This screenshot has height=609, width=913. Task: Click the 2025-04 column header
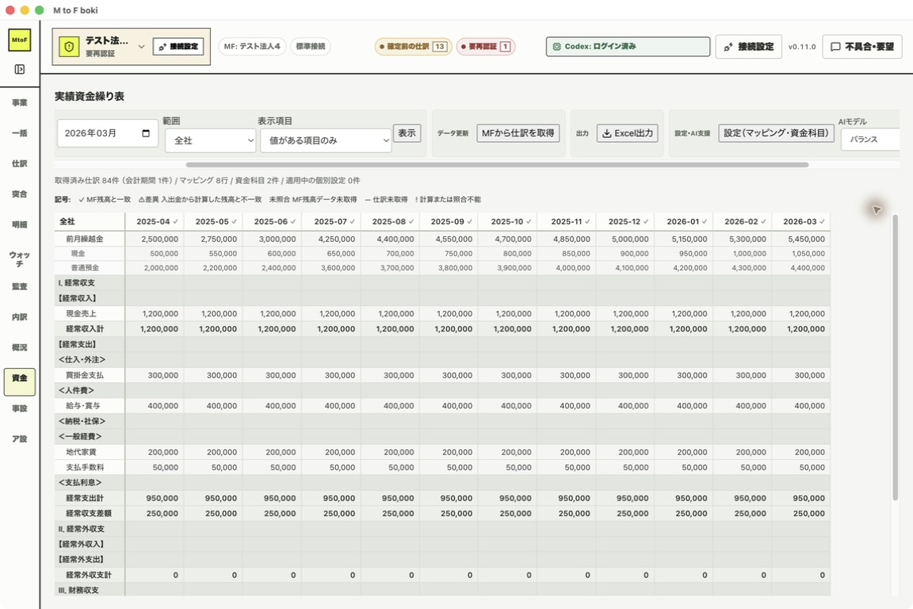(155, 221)
